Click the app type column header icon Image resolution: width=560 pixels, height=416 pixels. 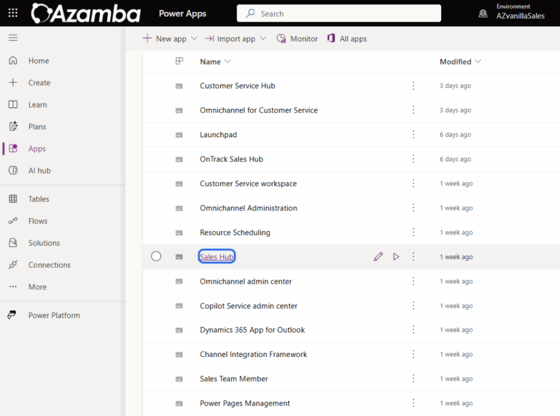coord(179,61)
